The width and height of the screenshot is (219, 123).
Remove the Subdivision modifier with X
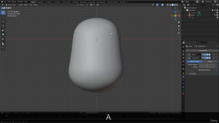coord(214,58)
